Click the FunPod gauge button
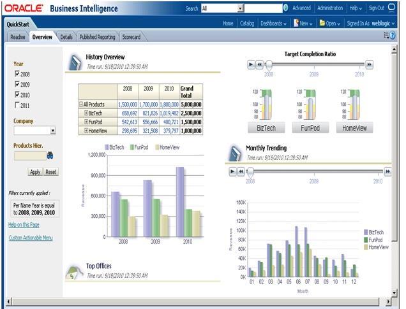The width and height of the screenshot is (406, 309). [x=310, y=127]
